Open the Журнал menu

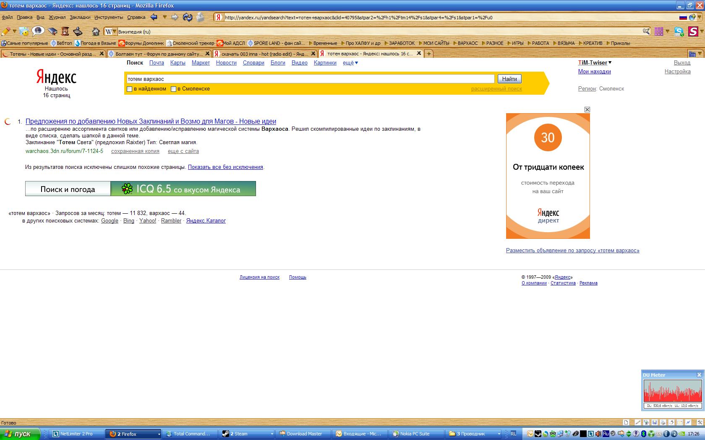click(x=57, y=17)
